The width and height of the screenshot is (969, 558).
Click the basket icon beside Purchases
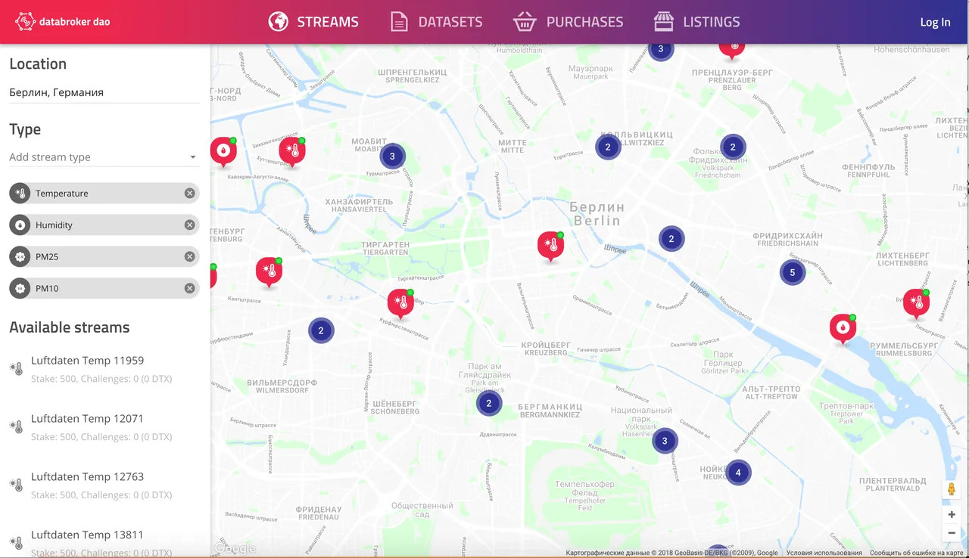(x=525, y=22)
